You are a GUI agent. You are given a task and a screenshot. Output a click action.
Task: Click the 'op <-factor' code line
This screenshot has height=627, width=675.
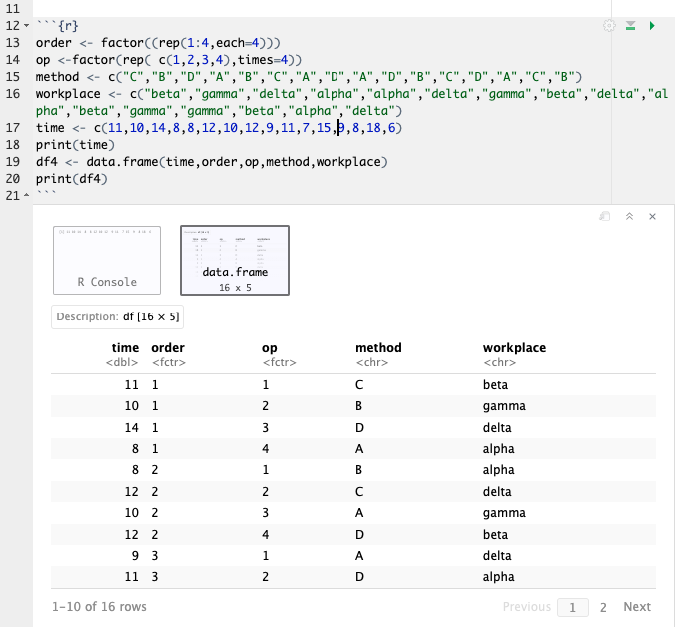coord(169,60)
